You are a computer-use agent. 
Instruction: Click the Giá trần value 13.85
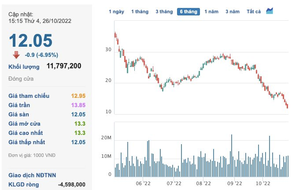pos(78,105)
